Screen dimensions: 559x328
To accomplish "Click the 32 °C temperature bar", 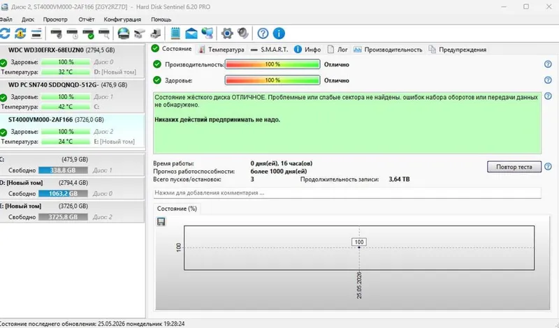I will [66, 72].
